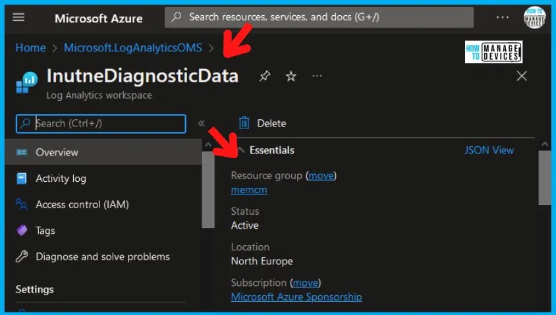Click the Delete trash can icon
The image size is (556, 315).
point(244,123)
